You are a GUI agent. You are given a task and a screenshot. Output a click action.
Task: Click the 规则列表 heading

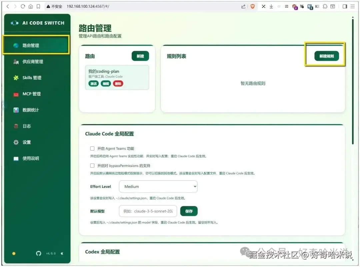coord(176,56)
